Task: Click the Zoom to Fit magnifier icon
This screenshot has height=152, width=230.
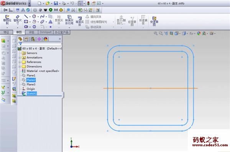Action: point(156,34)
